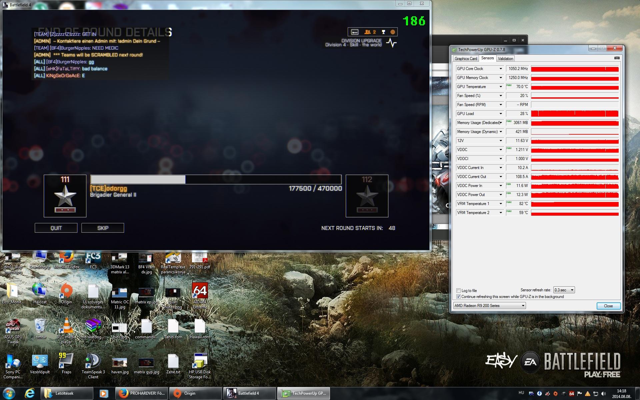This screenshot has width=640, height=400.
Task: Open the RealTemp.exe shortcut
Action: 173,263
